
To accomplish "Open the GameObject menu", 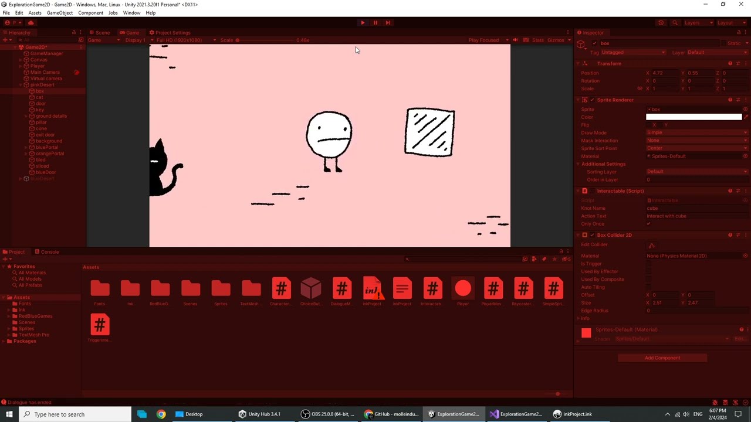I will pos(59,12).
